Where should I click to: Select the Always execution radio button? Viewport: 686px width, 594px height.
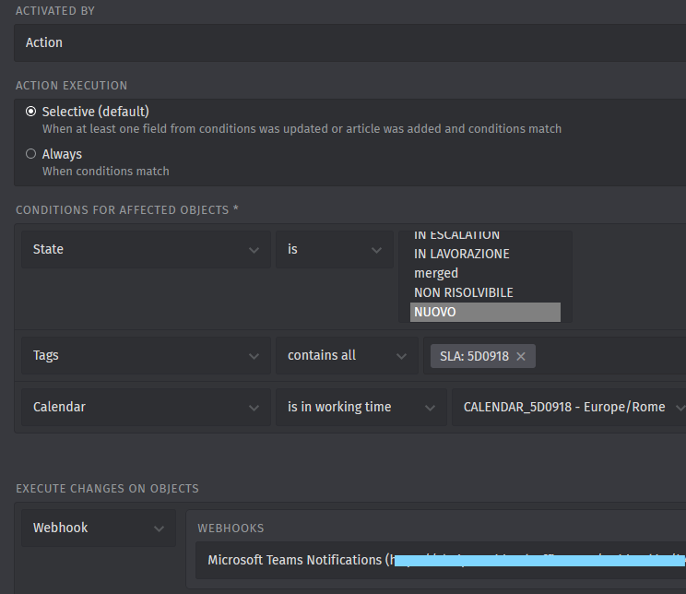tap(31, 154)
